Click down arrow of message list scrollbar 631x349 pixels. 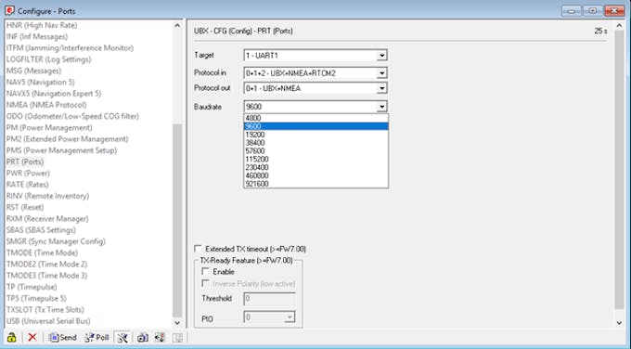(177, 323)
